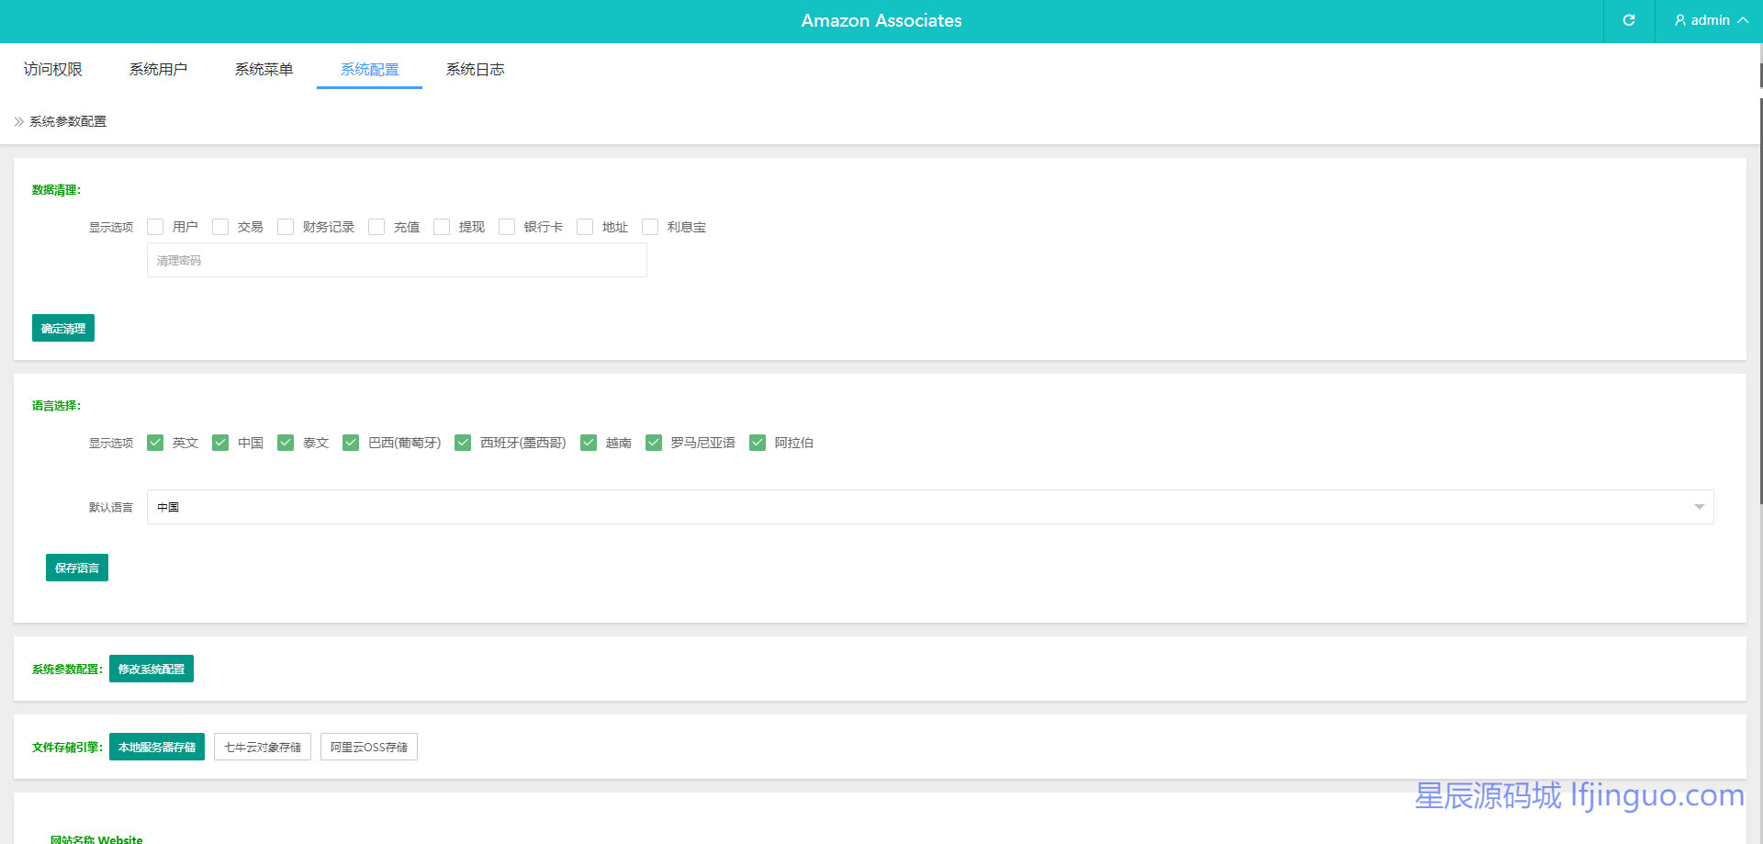
Task: Click the refresh icon in header
Action: 1629,20
